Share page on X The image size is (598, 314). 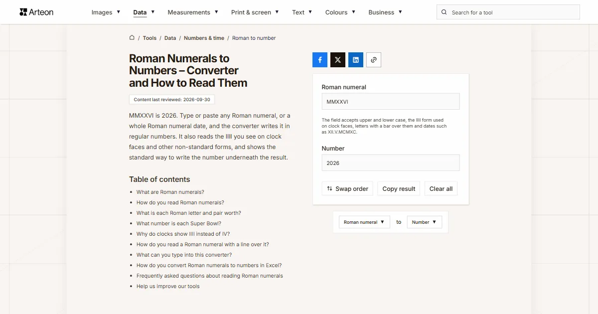(338, 60)
